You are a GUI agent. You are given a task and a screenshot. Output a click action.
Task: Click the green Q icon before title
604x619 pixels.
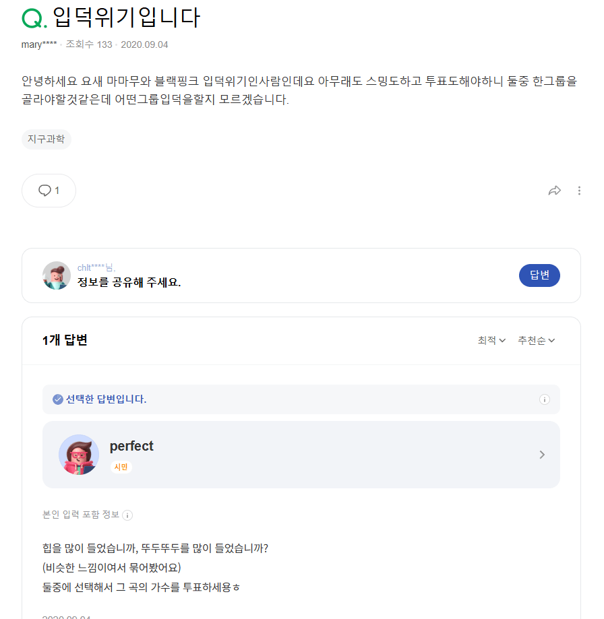(x=34, y=18)
